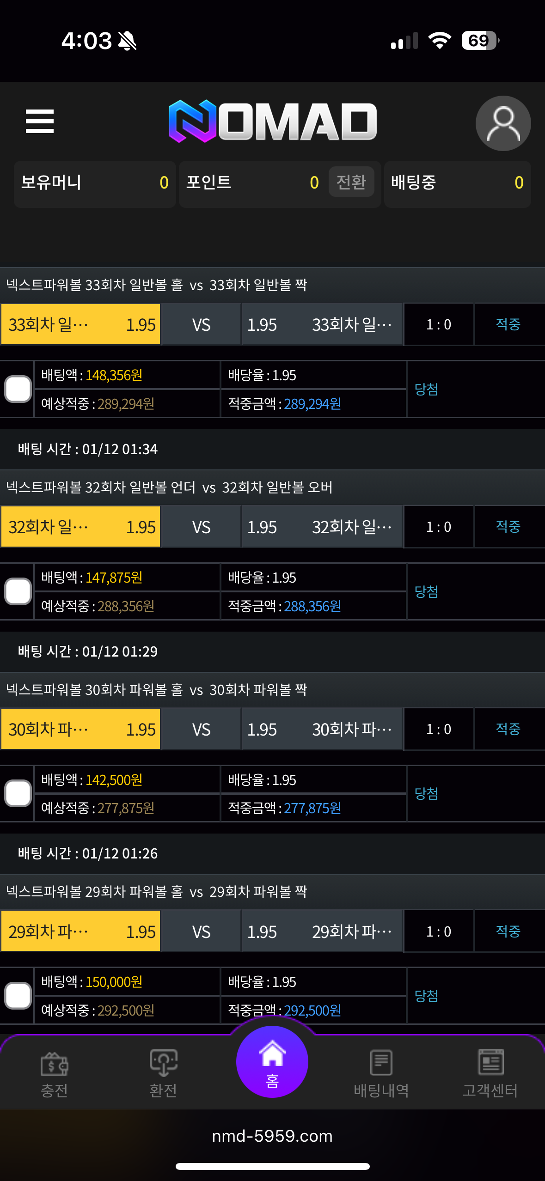Tap the right-side 30회차 파… odds cell

[322, 729]
